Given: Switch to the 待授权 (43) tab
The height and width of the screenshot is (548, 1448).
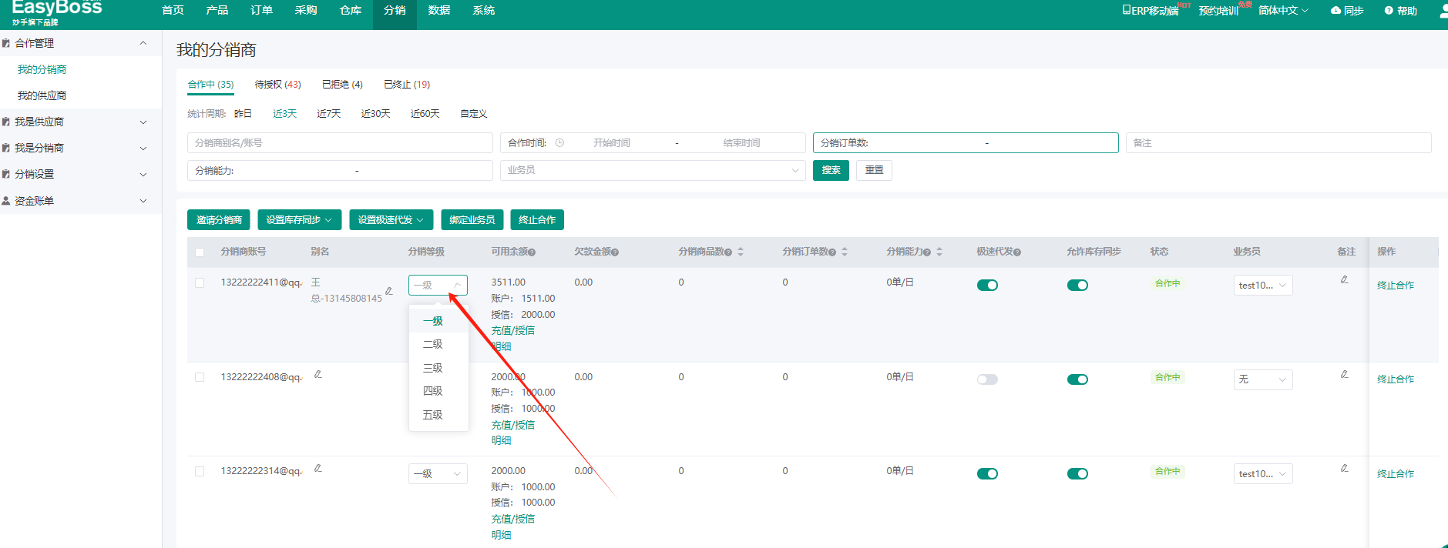Looking at the screenshot, I should point(277,85).
